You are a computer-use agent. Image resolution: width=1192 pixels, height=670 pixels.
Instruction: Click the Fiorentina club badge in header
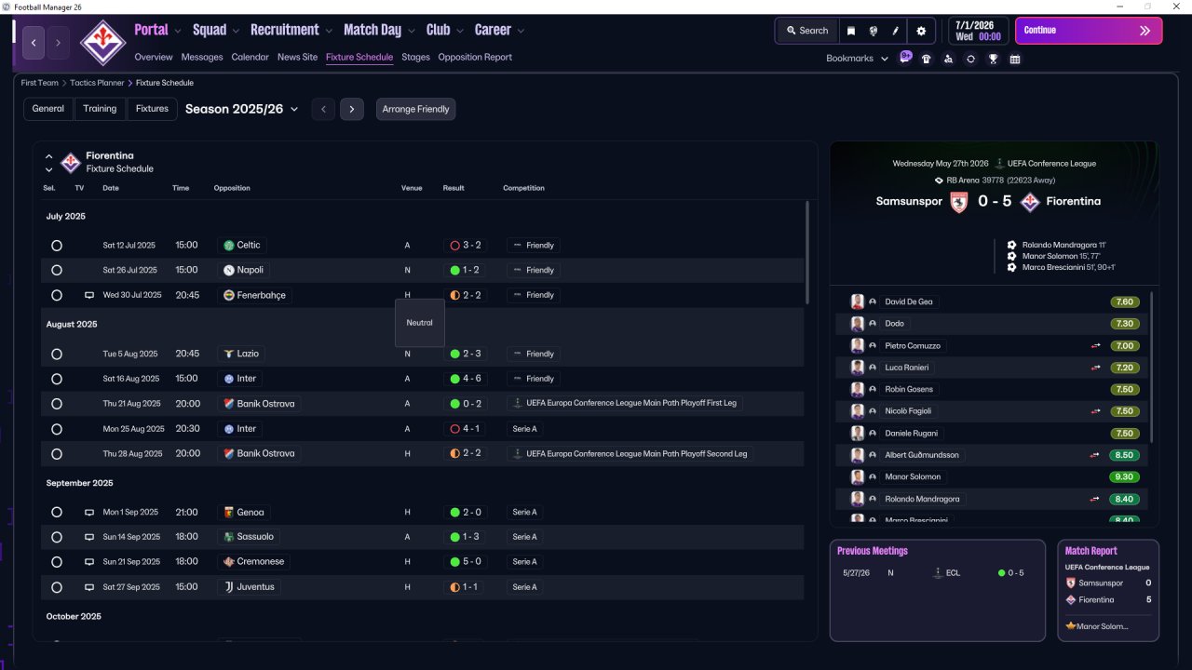tap(102, 42)
